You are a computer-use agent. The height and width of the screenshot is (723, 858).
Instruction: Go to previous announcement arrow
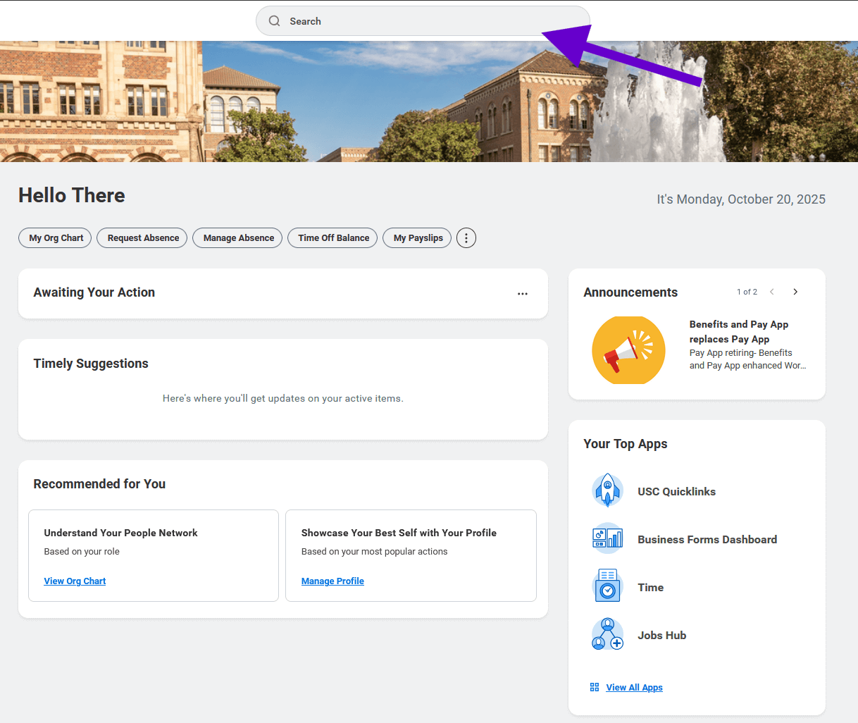772,292
